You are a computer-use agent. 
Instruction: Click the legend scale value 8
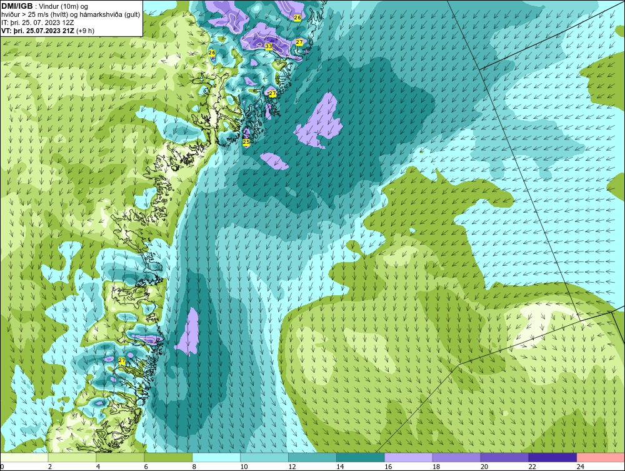(x=194, y=467)
